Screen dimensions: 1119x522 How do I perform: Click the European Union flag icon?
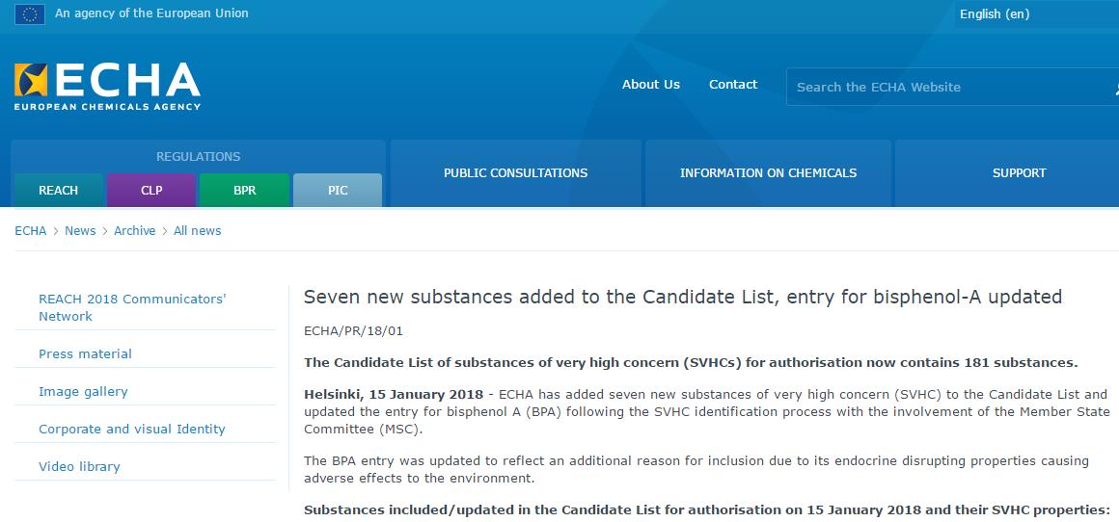tap(29, 13)
